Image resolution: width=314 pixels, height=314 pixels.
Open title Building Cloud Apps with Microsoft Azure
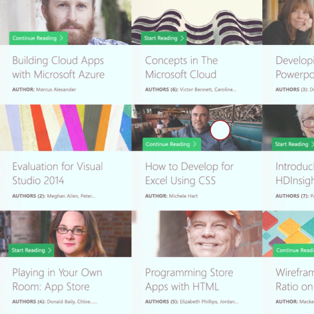[x=58, y=68]
